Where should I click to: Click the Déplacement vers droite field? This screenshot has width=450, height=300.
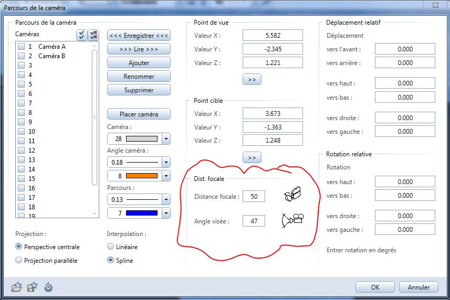click(405, 117)
